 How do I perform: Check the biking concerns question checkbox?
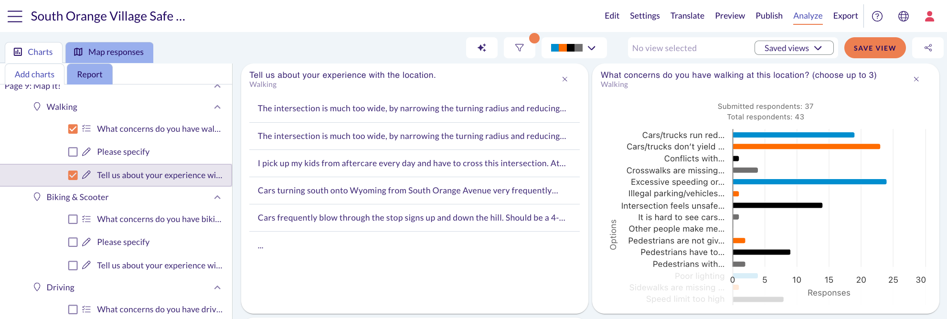[x=73, y=219]
